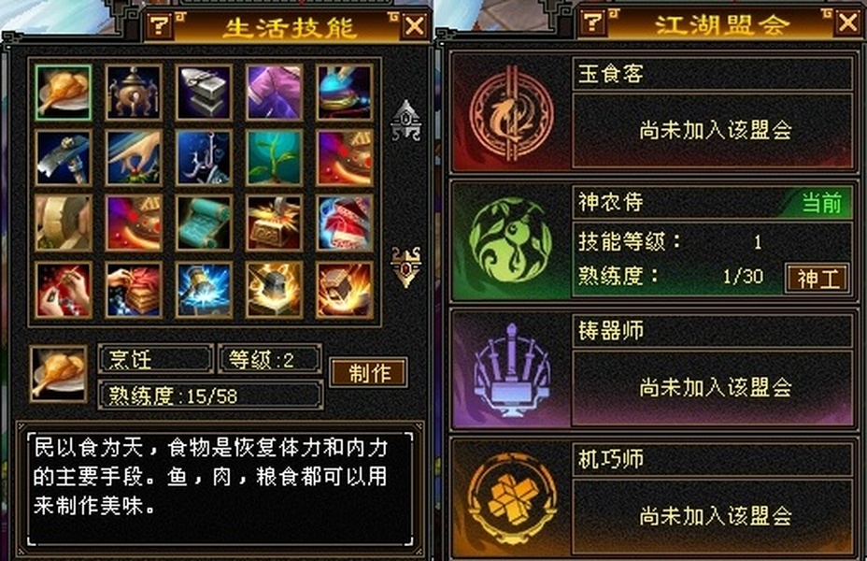Select the glowing blue hammer icon
Viewport: 867px width, 561px height.
click(204, 290)
